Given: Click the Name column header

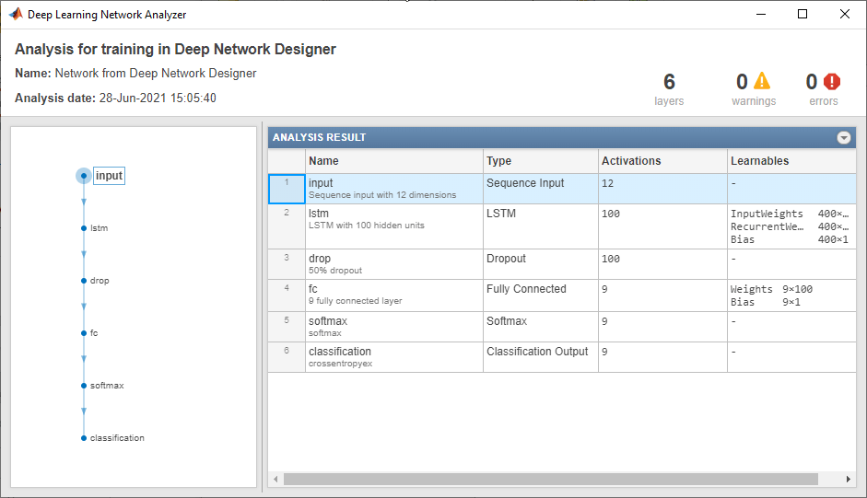Looking at the screenshot, I should 394,161.
